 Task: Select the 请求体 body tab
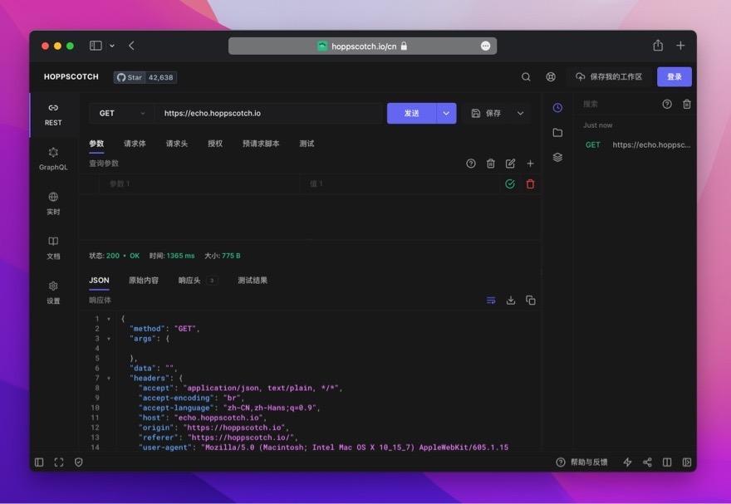135,144
